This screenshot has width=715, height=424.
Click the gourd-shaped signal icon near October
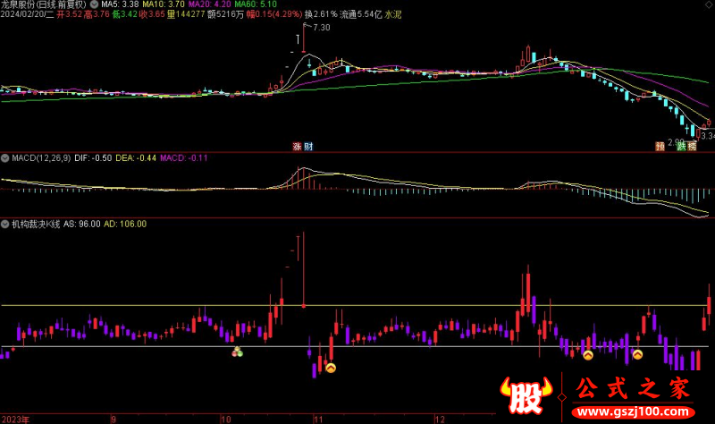[x=237, y=352]
